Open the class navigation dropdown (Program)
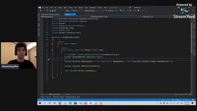This screenshot has height=111, width=197. pos(115,17)
